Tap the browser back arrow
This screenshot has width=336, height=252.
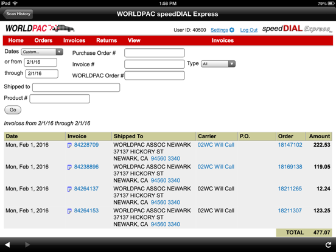point(7,245)
